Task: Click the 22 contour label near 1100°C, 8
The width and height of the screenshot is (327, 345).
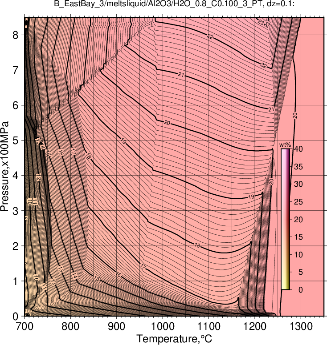Action: [210, 36]
